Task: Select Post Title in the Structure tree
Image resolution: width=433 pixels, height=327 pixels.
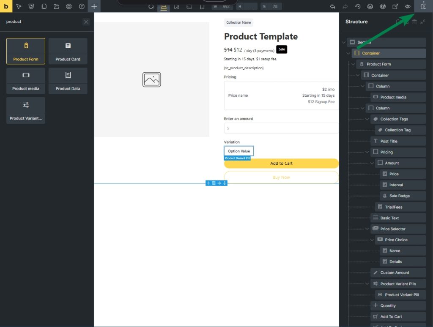Action: [x=389, y=141]
